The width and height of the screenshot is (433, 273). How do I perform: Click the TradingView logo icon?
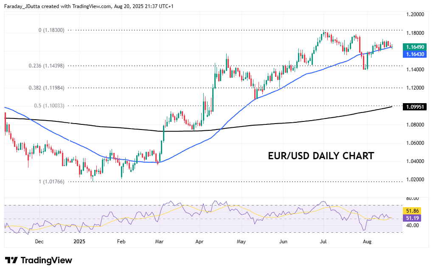(x=11, y=260)
